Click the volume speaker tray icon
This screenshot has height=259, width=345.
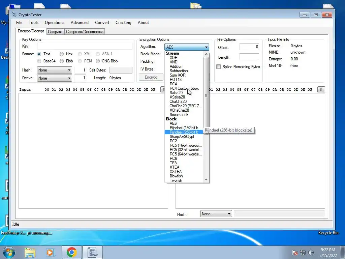[311, 252]
